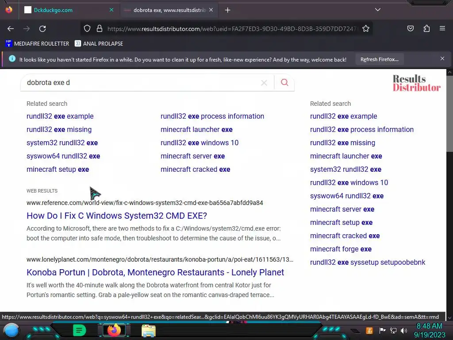Image resolution: width=453 pixels, height=340 pixels.
Task: Close the dobrota exe tab
Action: (211, 10)
